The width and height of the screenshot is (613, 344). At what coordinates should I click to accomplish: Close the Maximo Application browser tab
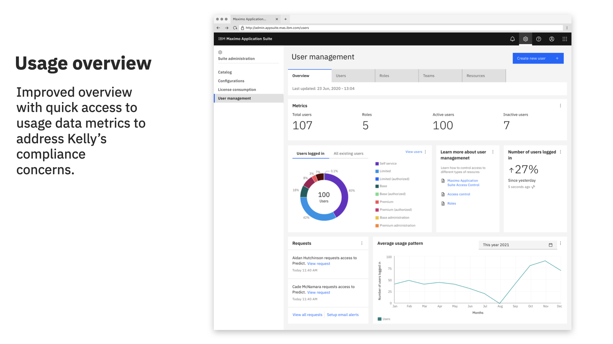(x=277, y=19)
